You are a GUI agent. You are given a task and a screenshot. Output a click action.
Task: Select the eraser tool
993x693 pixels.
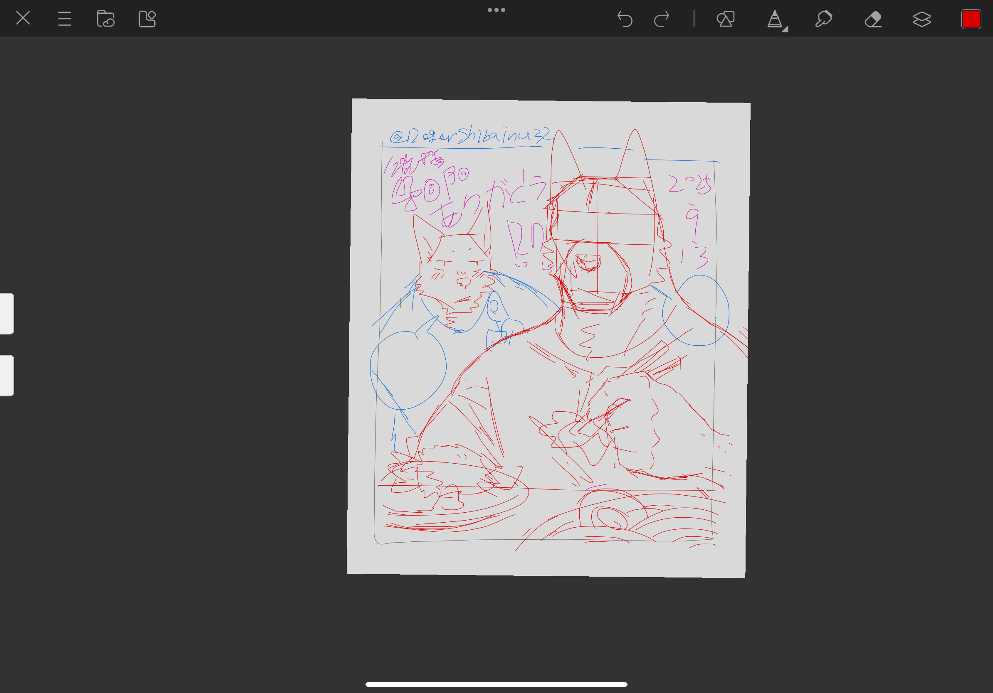click(x=873, y=19)
